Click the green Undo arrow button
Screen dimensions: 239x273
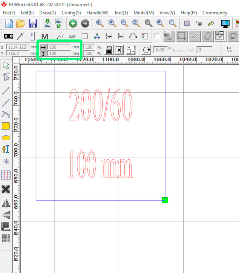point(73,24)
